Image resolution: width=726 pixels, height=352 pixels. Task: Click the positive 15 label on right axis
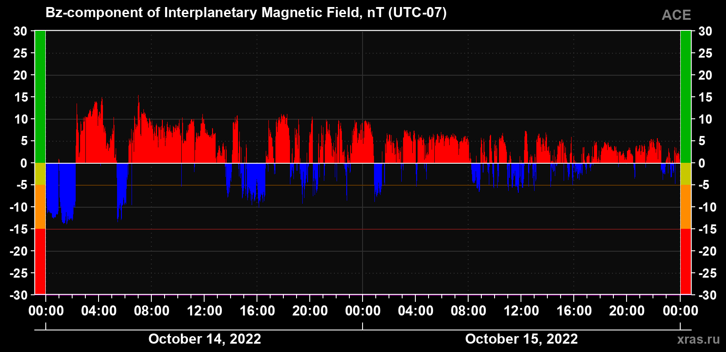pyautogui.click(x=705, y=97)
